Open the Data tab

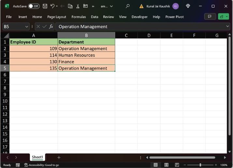pos(95,17)
